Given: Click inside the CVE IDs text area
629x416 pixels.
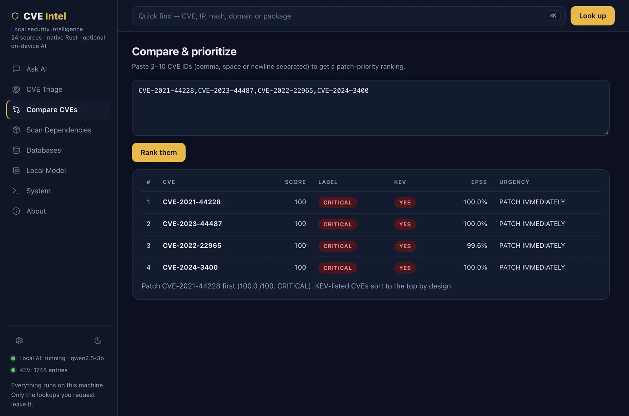Looking at the screenshot, I should click(370, 108).
